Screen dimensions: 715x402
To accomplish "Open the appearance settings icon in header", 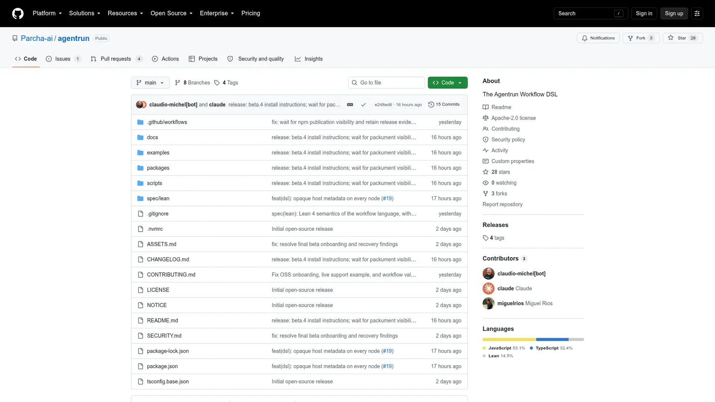I will [697, 13].
